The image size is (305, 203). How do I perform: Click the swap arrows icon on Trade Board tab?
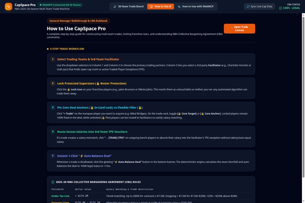tap(115, 6)
